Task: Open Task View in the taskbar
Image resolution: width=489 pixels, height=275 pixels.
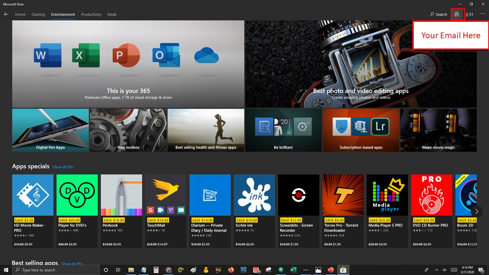Action: tap(118, 270)
